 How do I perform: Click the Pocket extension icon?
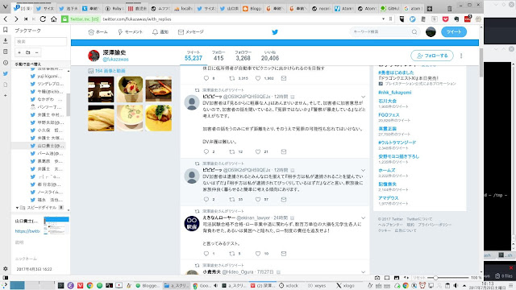click(446, 19)
